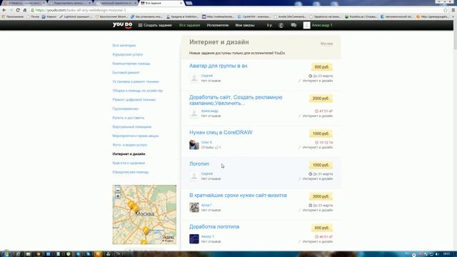Open the Oleg K. profile name link
This screenshot has width=457, height=257.
pyautogui.click(x=206, y=142)
